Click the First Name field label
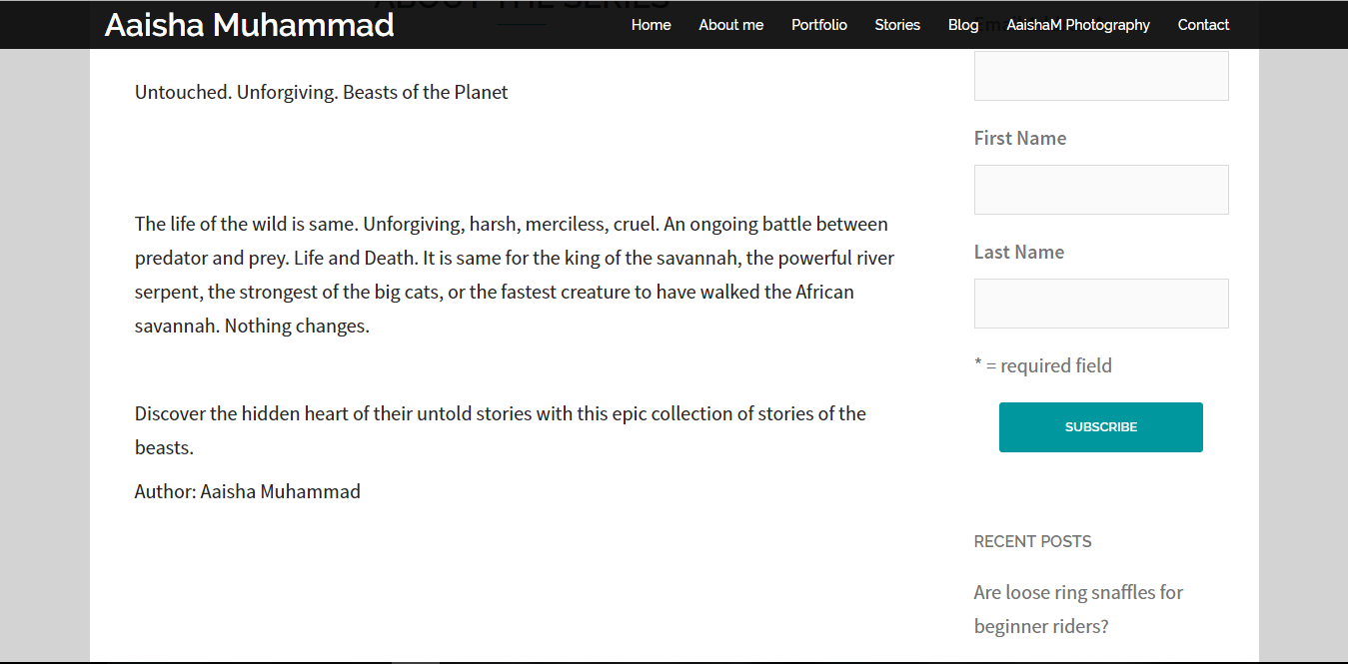This screenshot has height=664, width=1348. coord(1019,138)
